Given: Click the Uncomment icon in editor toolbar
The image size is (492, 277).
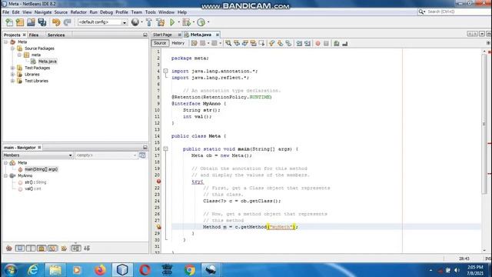Looking at the screenshot, I should (x=345, y=43).
